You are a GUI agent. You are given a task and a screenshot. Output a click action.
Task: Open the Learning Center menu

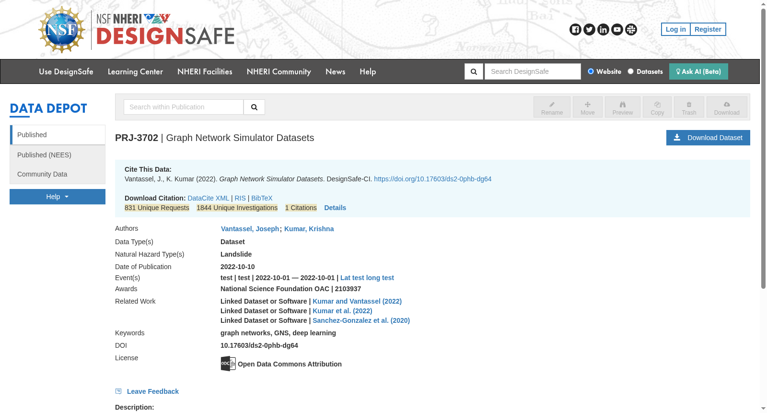coord(135,71)
